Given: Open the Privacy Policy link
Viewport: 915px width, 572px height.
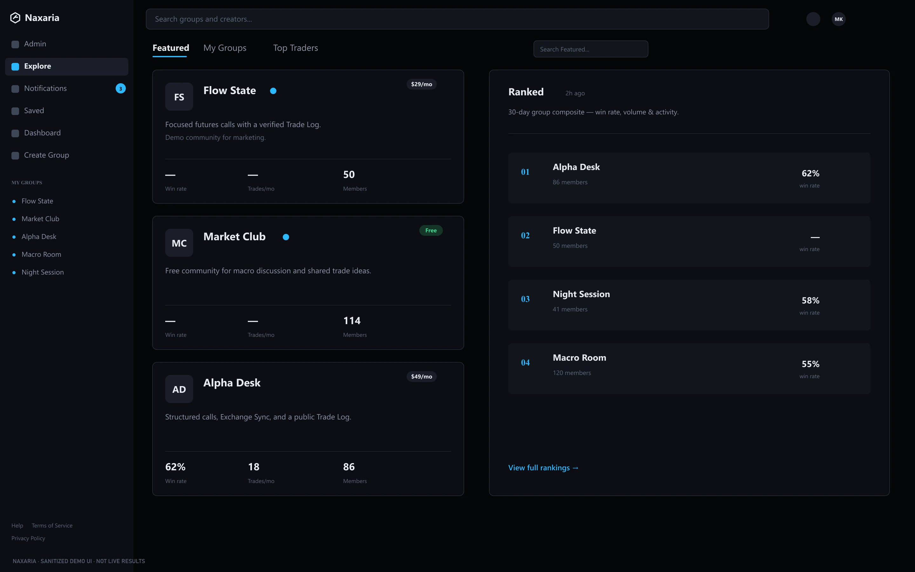Looking at the screenshot, I should (x=28, y=538).
